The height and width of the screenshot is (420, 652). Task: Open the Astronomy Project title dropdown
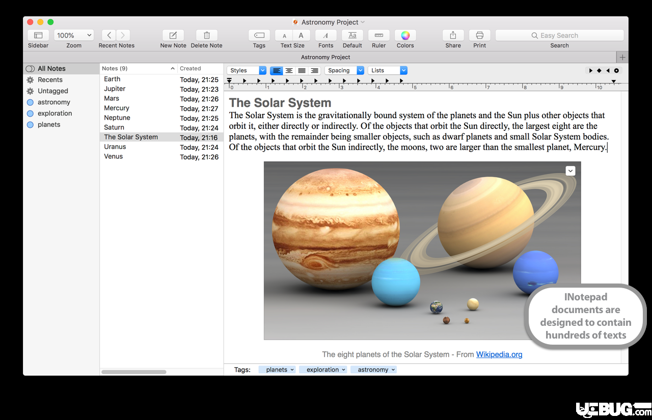point(363,22)
